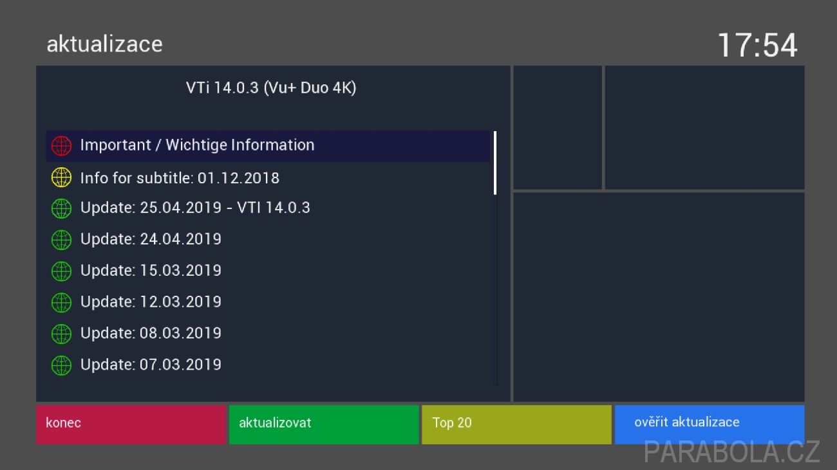Click the update list scrollbar thumb
The height and width of the screenshot is (470, 837).
[x=495, y=163]
